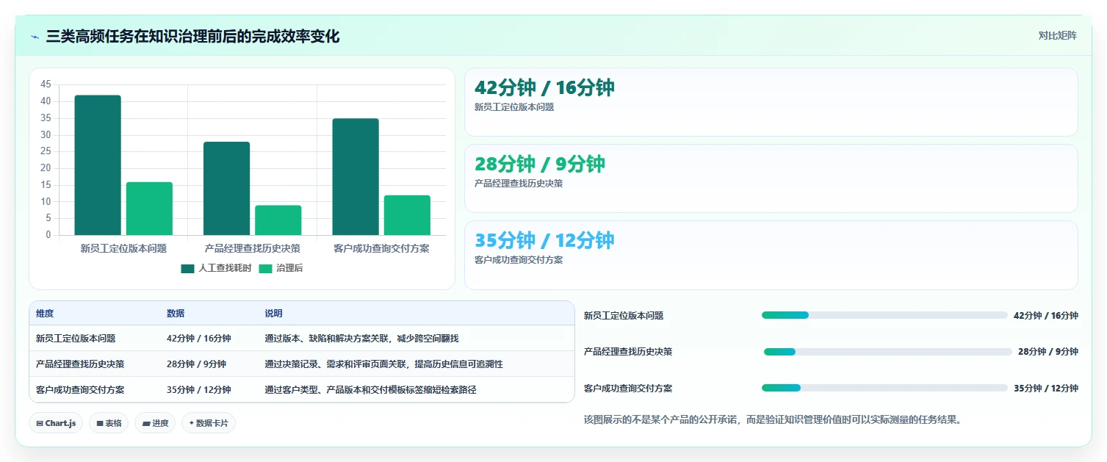Click the dark bar for 客户成功查询交付方案
The width and height of the screenshot is (1107, 462).
click(356, 177)
